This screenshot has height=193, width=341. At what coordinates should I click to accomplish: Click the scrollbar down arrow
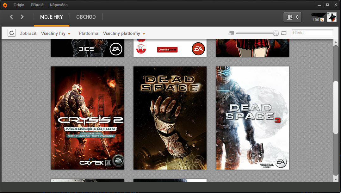tap(336, 179)
